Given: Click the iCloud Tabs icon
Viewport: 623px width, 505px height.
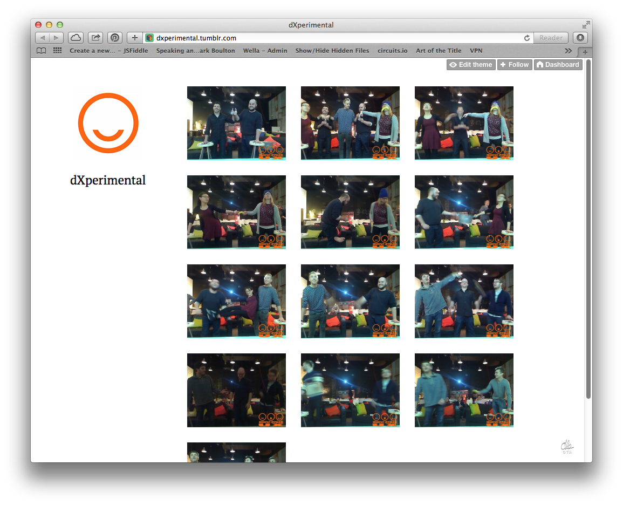Looking at the screenshot, I should pos(76,38).
